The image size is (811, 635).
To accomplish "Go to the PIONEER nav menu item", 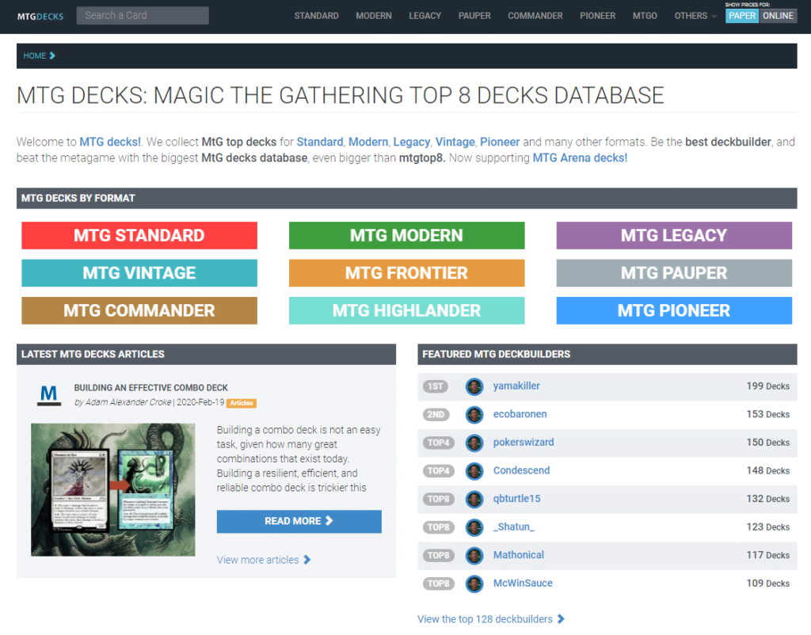I will tap(597, 16).
